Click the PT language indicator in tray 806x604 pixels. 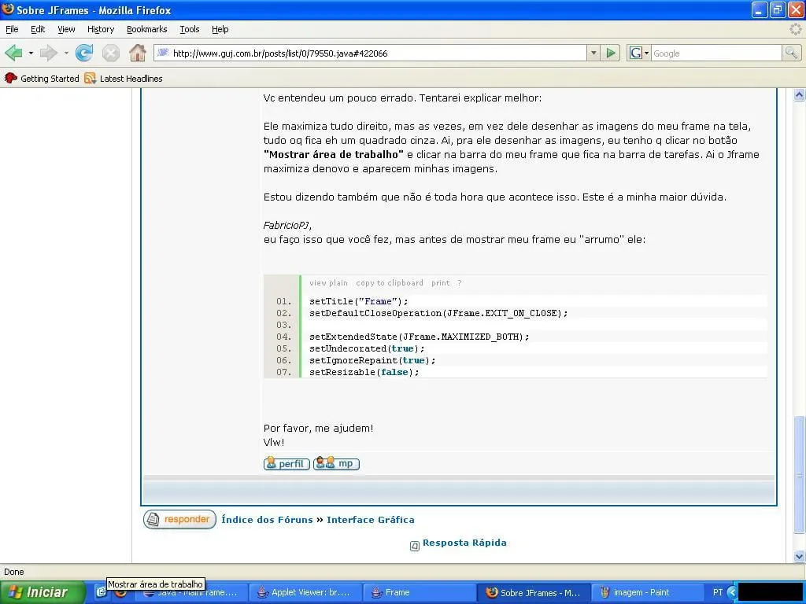[x=718, y=592]
